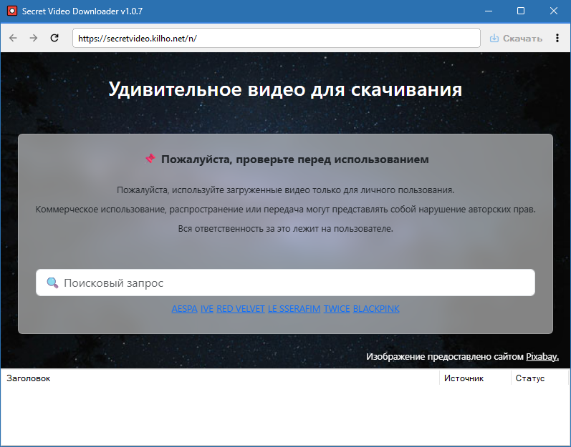Go back using the back arrow
571x447 pixels.
[13, 38]
